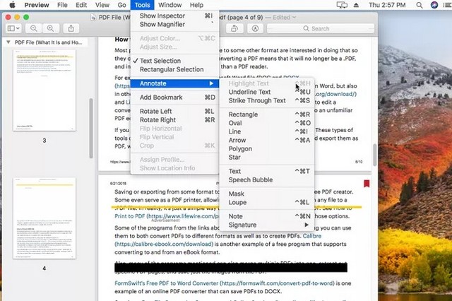Screen dimensions: 452x301
Task: Choose Polygon annotation
Action: [x=267, y=149]
